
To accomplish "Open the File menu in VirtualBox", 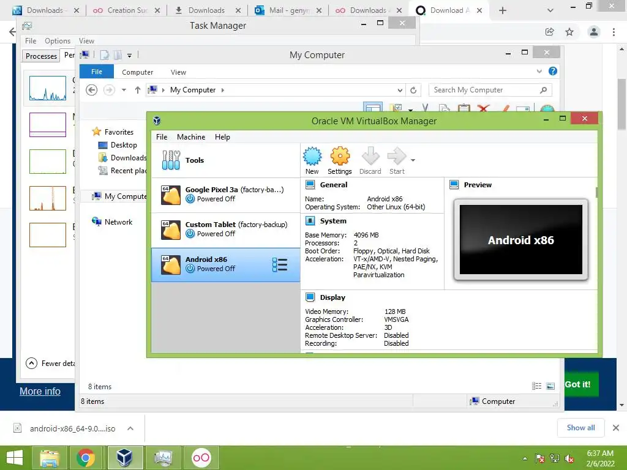I will click(x=162, y=137).
